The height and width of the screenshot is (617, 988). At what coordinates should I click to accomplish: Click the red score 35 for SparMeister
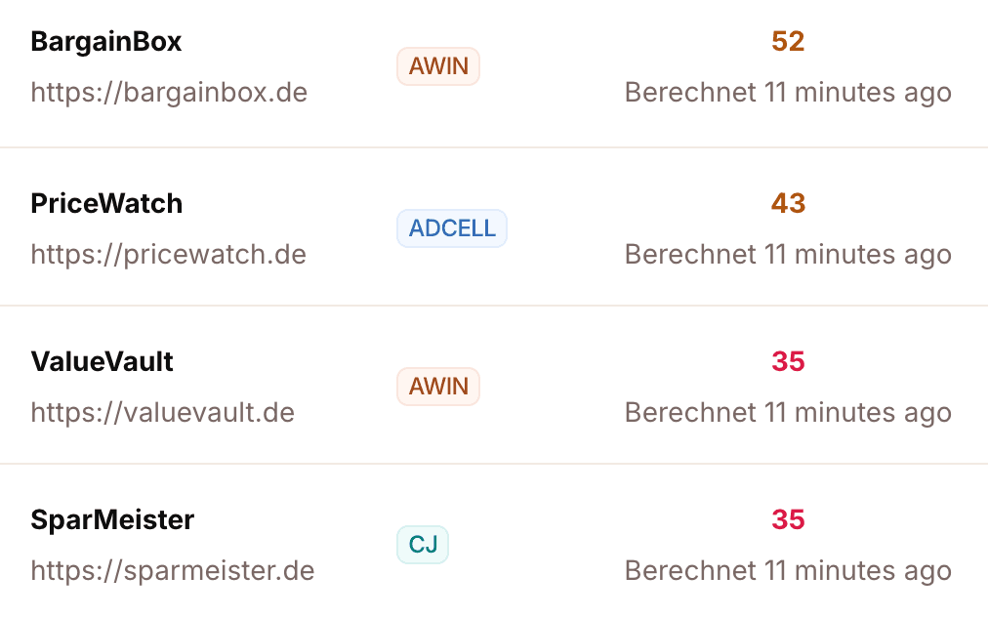787,519
